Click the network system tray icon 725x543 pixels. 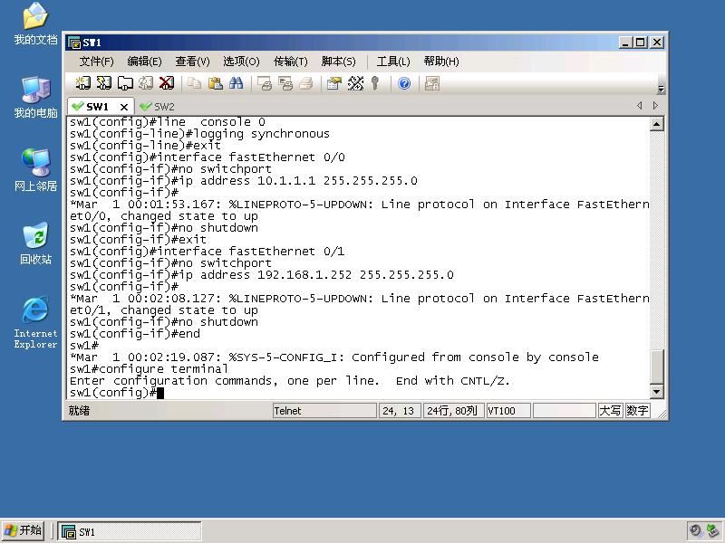click(712, 530)
